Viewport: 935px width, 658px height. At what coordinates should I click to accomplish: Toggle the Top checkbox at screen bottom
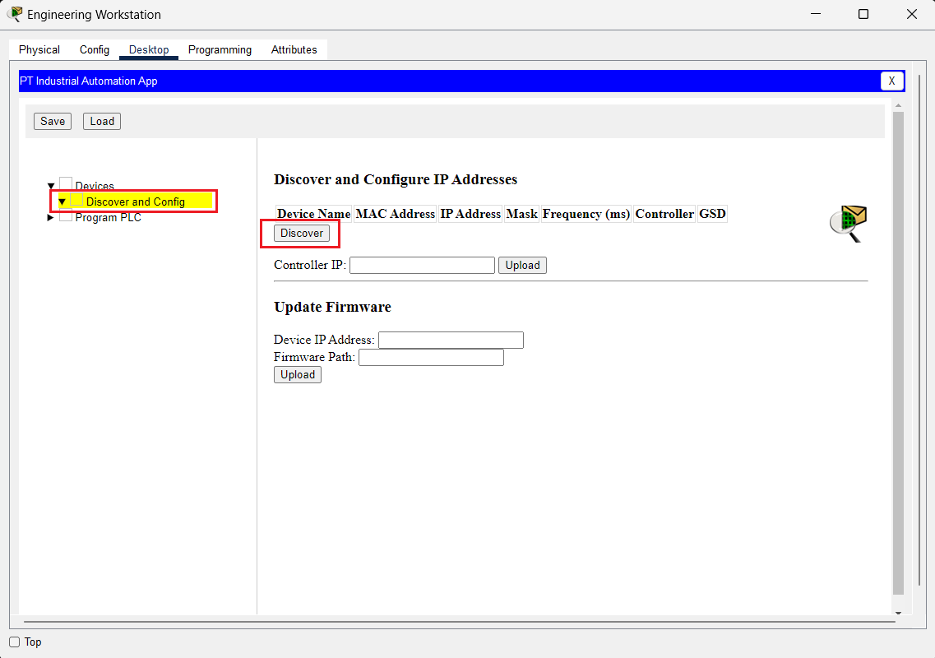click(x=14, y=642)
